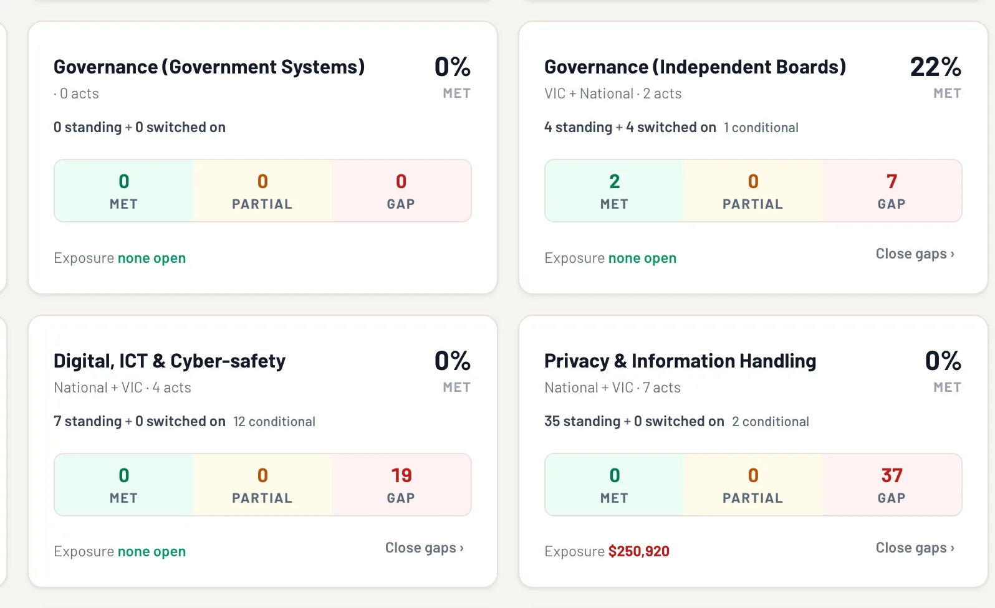Viewport: 995px width, 608px height.
Task: Click the 0 MET cell in Government Systems
Action: click(124, 191)
